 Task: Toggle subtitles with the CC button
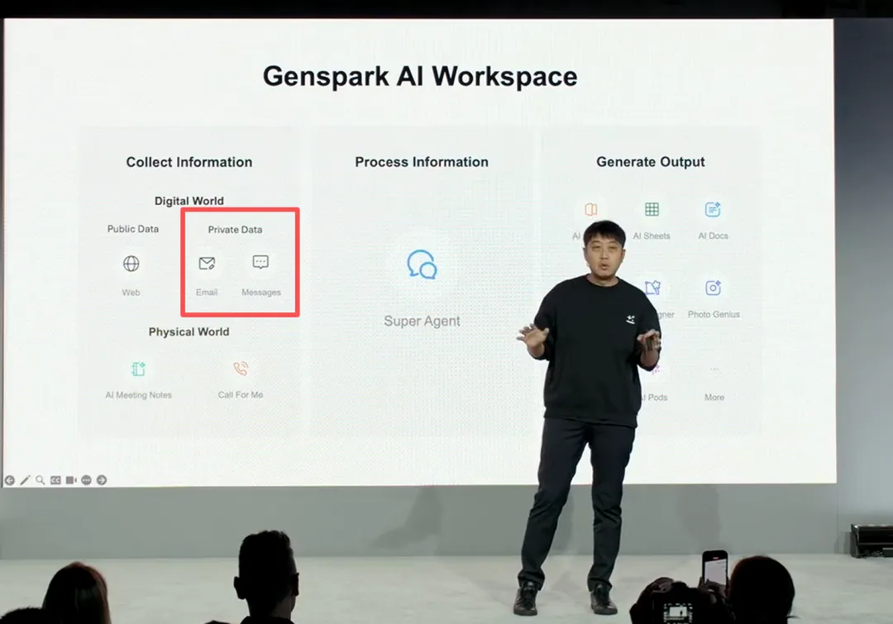(55, 480)
